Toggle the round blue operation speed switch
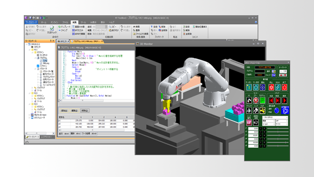Screen dimensions: 314x177 (276, 110)
